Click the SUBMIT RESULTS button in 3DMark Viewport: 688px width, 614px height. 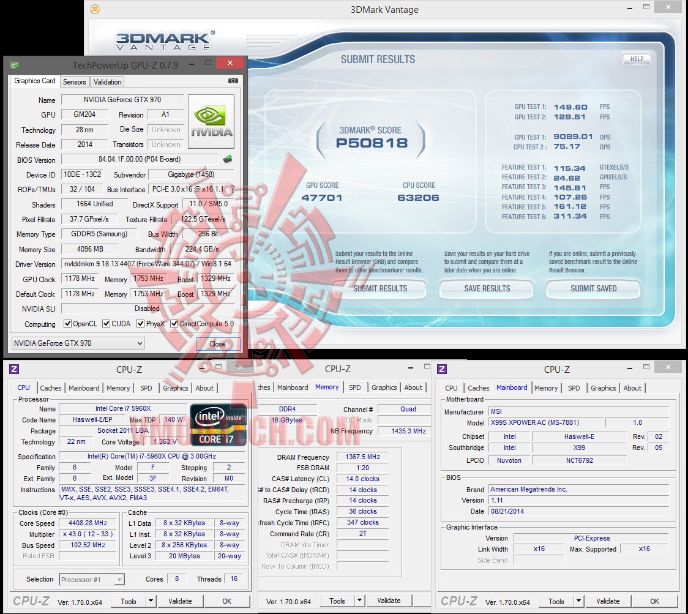tap(380, 288)
